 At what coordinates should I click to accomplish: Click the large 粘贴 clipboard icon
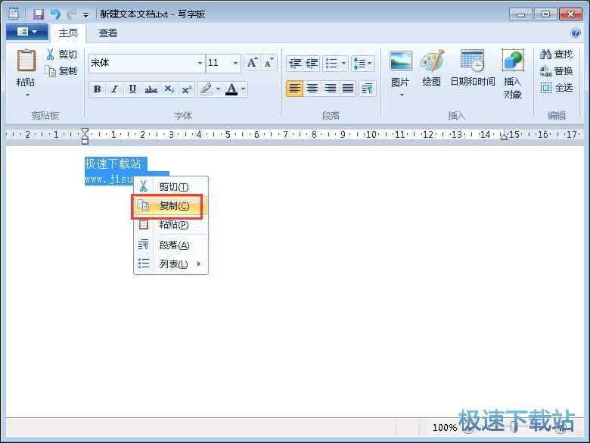(x=26, y=61)
